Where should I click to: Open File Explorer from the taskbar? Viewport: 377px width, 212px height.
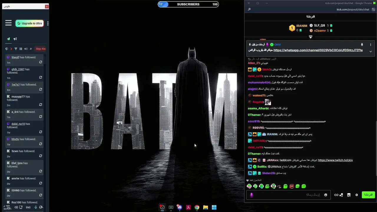[206, 207]
